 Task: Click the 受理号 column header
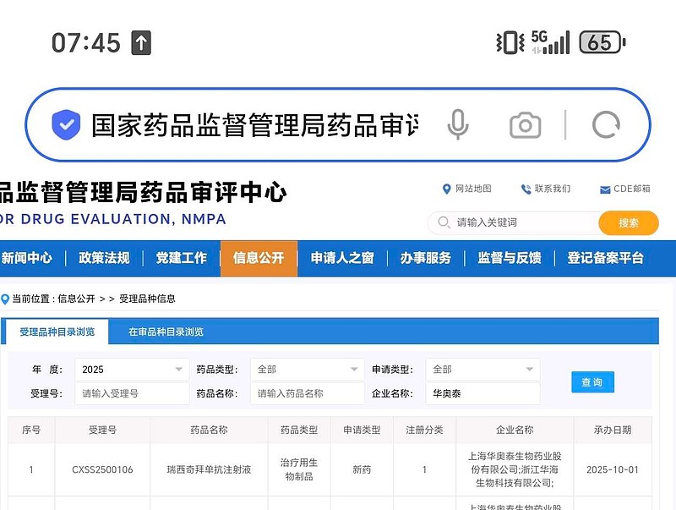(102, 430)
